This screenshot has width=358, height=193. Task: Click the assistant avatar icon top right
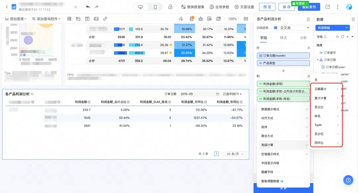(x=349, y=7)
